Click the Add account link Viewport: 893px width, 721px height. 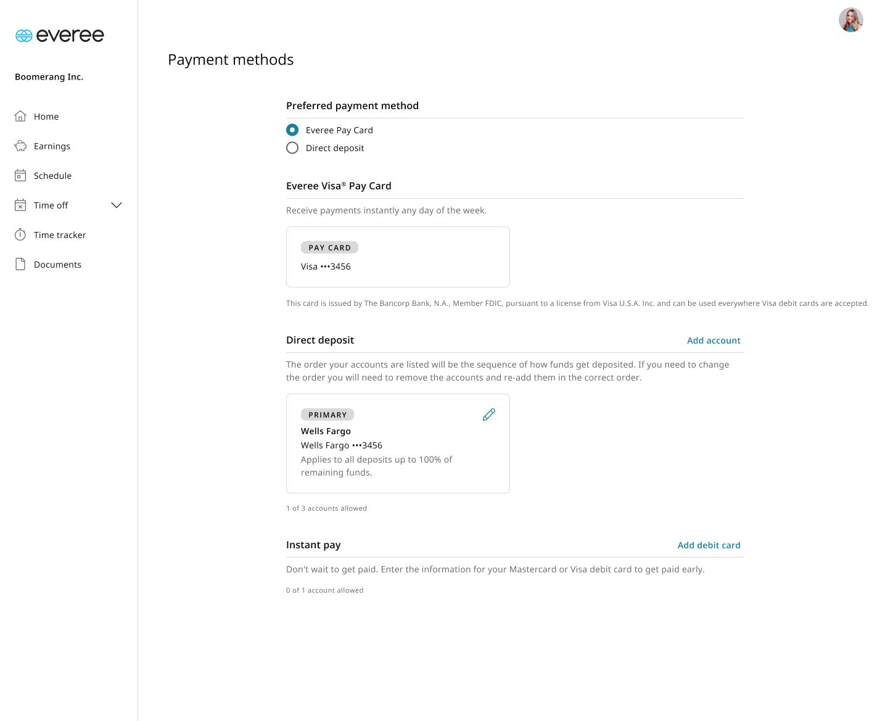tap(714, 340)
